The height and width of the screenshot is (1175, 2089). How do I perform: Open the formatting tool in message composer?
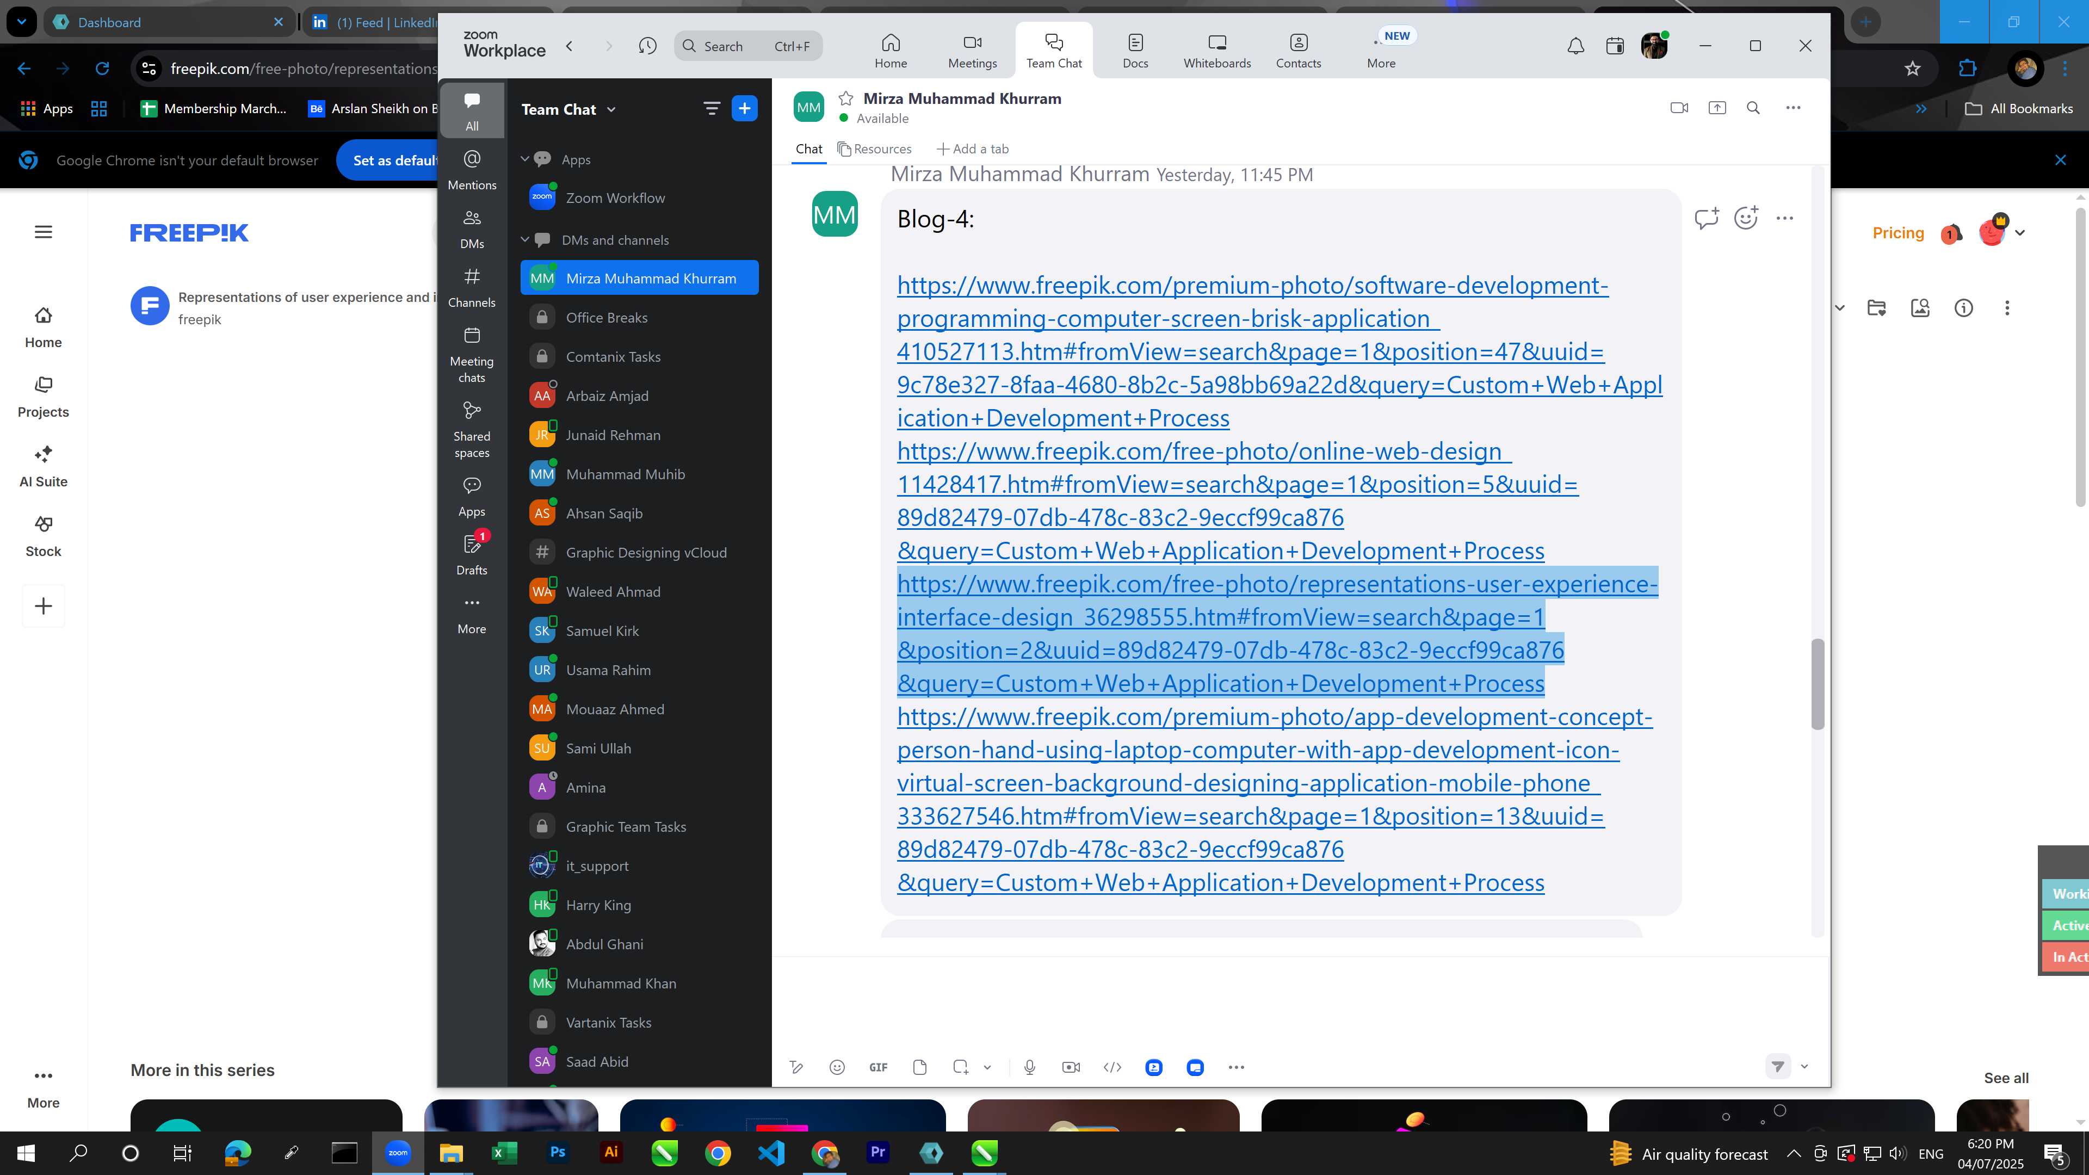(796, 1067)
